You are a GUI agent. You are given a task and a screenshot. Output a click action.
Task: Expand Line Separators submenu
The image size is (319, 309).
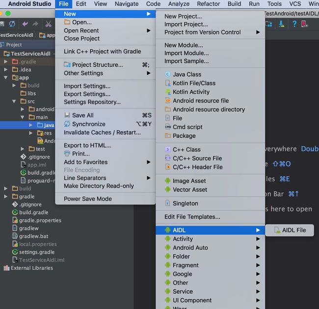[106, 178]
